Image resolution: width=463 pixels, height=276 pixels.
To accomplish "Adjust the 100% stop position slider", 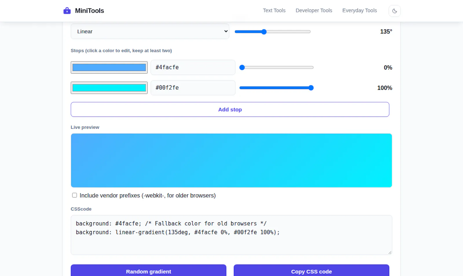I will 277,88.
